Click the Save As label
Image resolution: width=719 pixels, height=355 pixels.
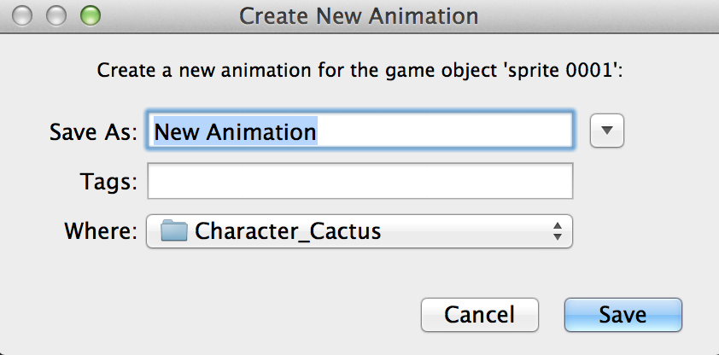click(93, 132)
